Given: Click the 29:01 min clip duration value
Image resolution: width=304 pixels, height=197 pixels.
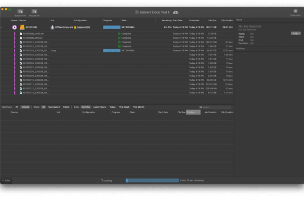Looking at the screenshot, I should tap(228, 27).
